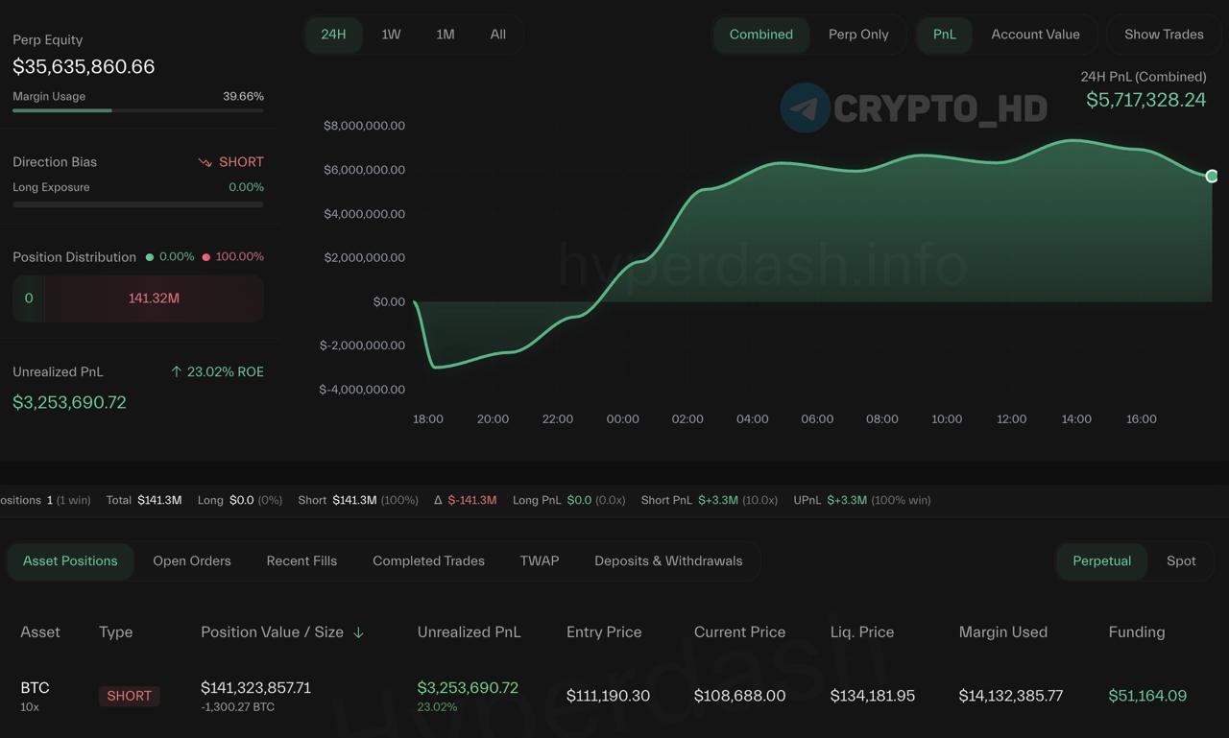Enable Show Trades on the chart
1229x738 pixels.
coord(1163,35)
